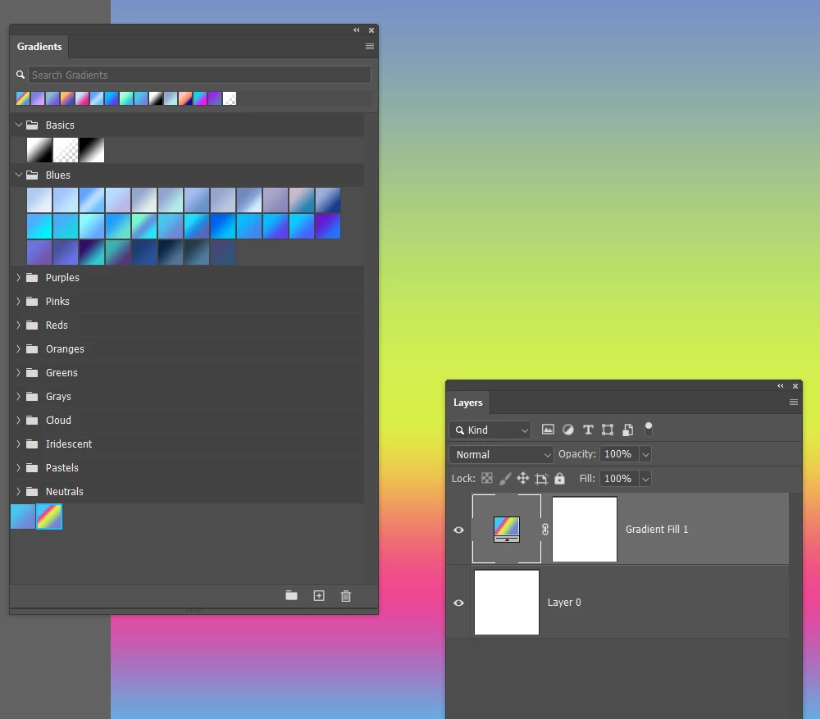The height and width of the screenshot is (719, 820).
Task: Delete gradient with trash icon
Action: click(346, 596)
